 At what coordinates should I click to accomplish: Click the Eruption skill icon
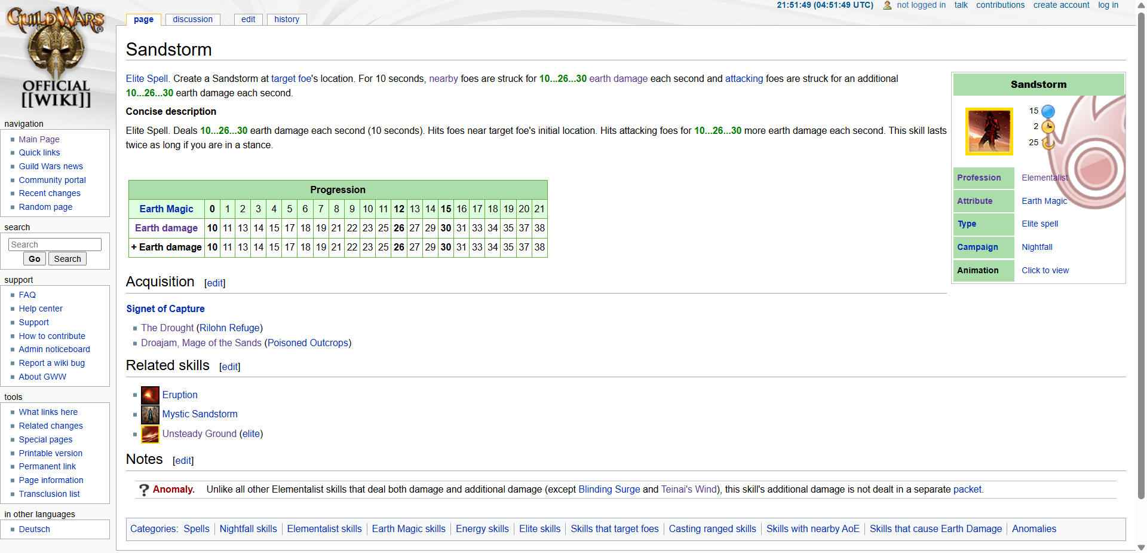pyautogui.click(x=150, y=395)
